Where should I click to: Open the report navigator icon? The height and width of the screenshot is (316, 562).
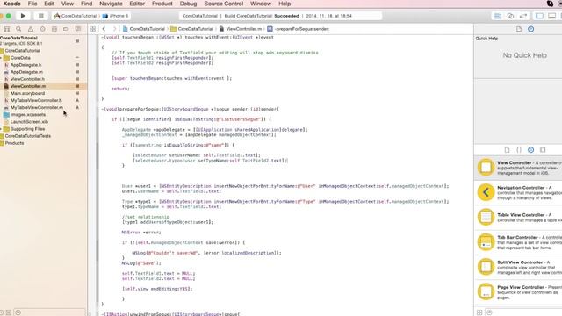pos(78,29)
